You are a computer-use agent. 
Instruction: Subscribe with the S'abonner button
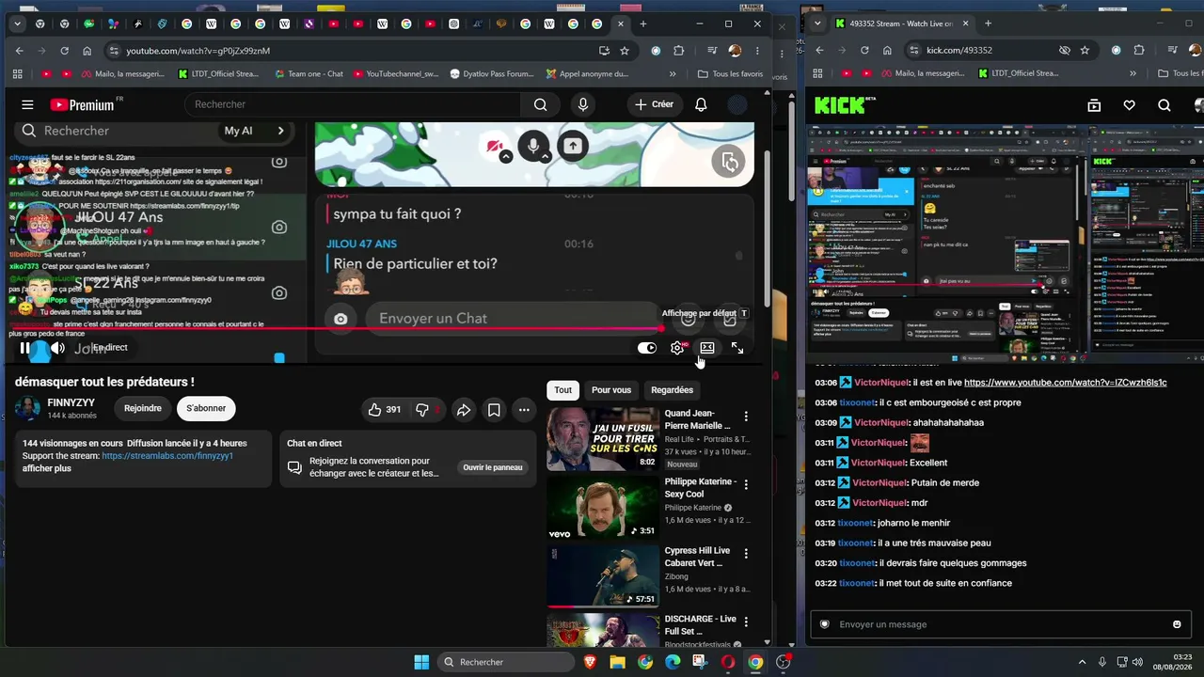click(206, 408)
